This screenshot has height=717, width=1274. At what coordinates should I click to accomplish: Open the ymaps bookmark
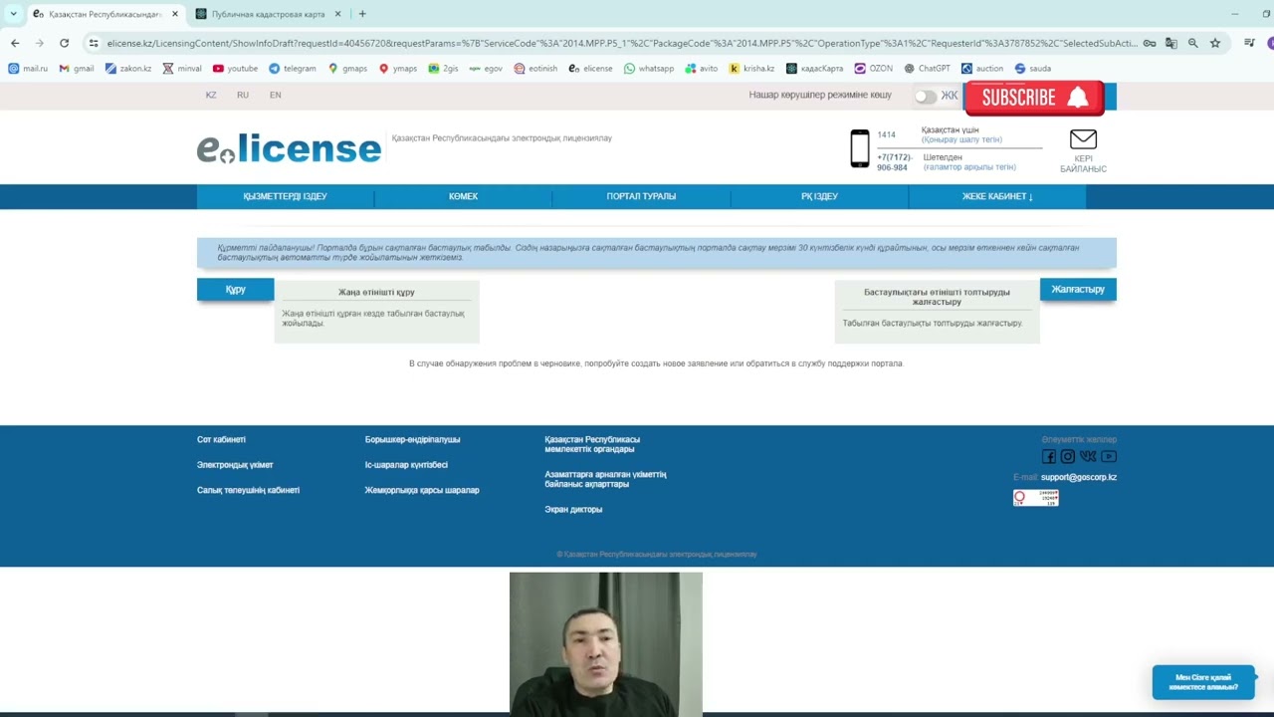398,69
